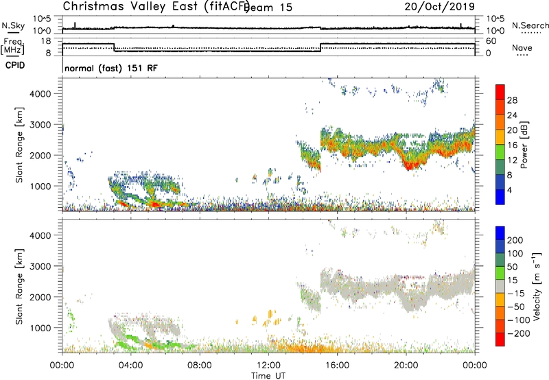The image size is (549, 380).
Task: Click the '04:00' time axis tick
Action: [131, 366]
